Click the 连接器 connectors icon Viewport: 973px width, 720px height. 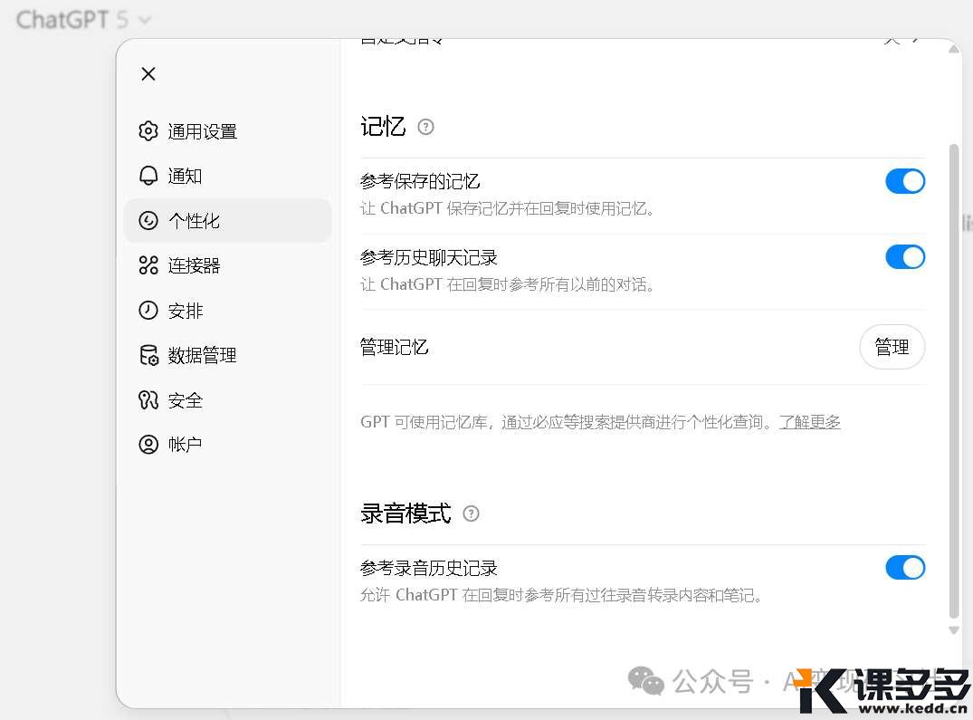(148, 265)
